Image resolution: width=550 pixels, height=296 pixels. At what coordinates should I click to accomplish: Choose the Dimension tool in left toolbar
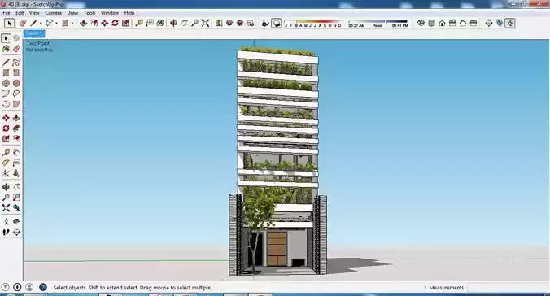(16, 152)
